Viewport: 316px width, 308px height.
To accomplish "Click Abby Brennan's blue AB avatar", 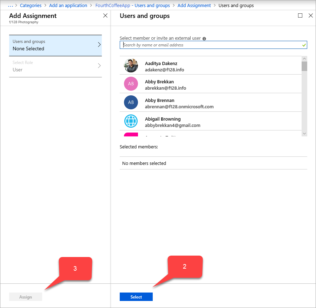I will (x=131, y=102).
